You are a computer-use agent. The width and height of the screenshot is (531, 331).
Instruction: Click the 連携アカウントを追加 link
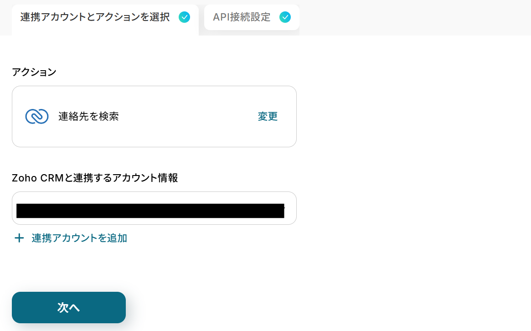(79, 238)
